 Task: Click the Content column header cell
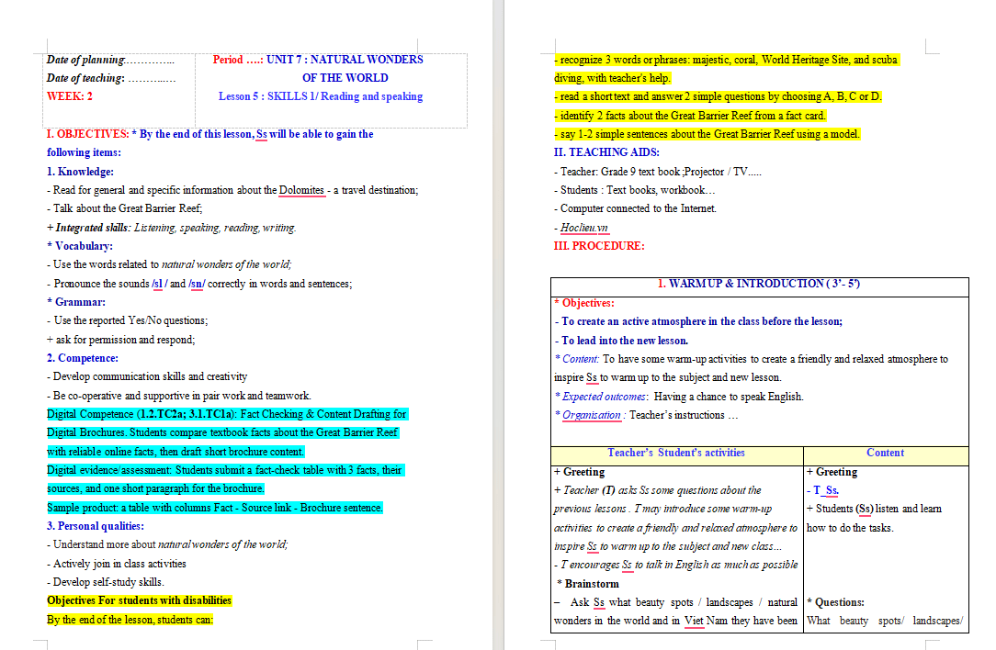886,453
